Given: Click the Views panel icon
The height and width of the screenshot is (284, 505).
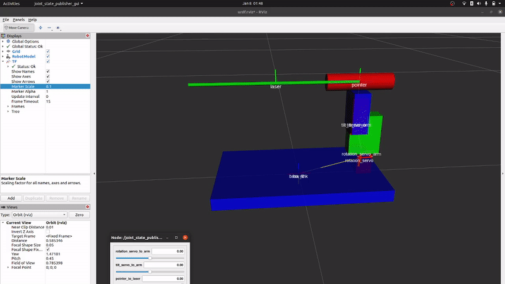Looking at the screenshot, I should (3, 207).
